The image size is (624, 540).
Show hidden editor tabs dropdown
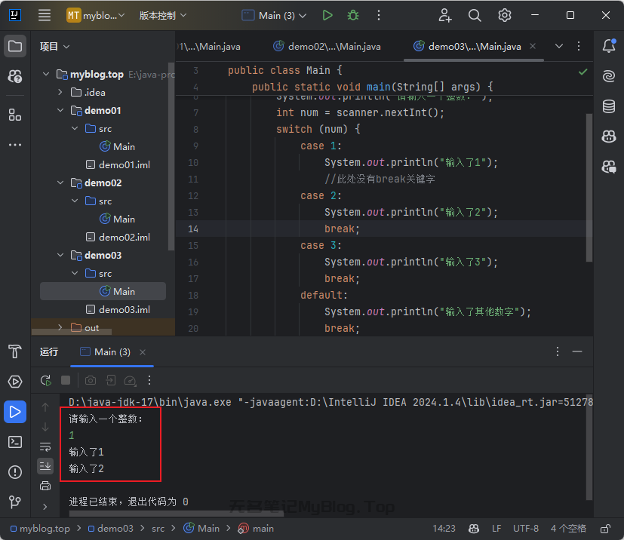[559, 46]
